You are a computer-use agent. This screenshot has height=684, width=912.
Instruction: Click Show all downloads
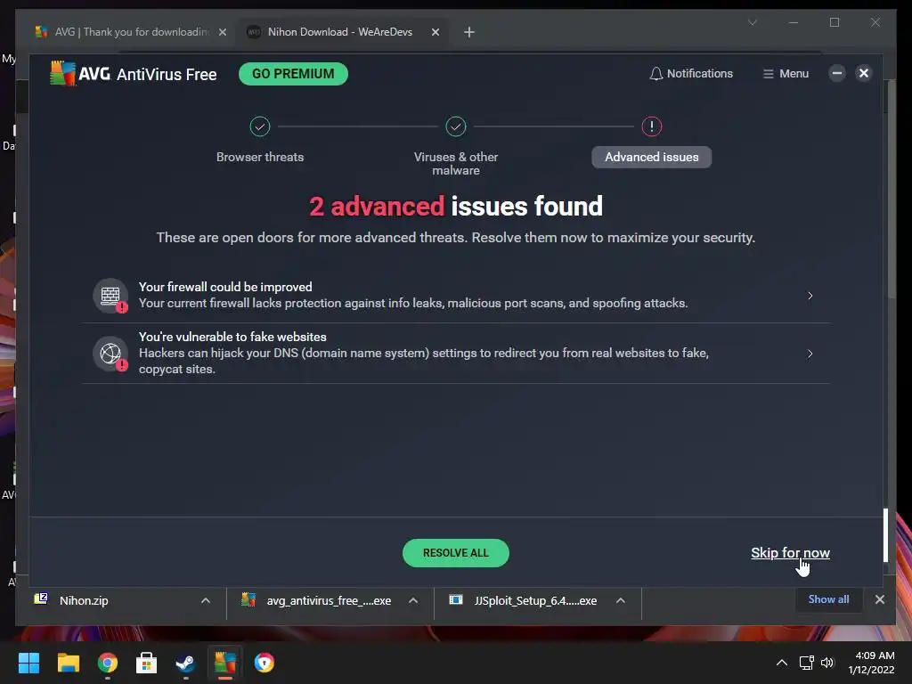[829, 599]
